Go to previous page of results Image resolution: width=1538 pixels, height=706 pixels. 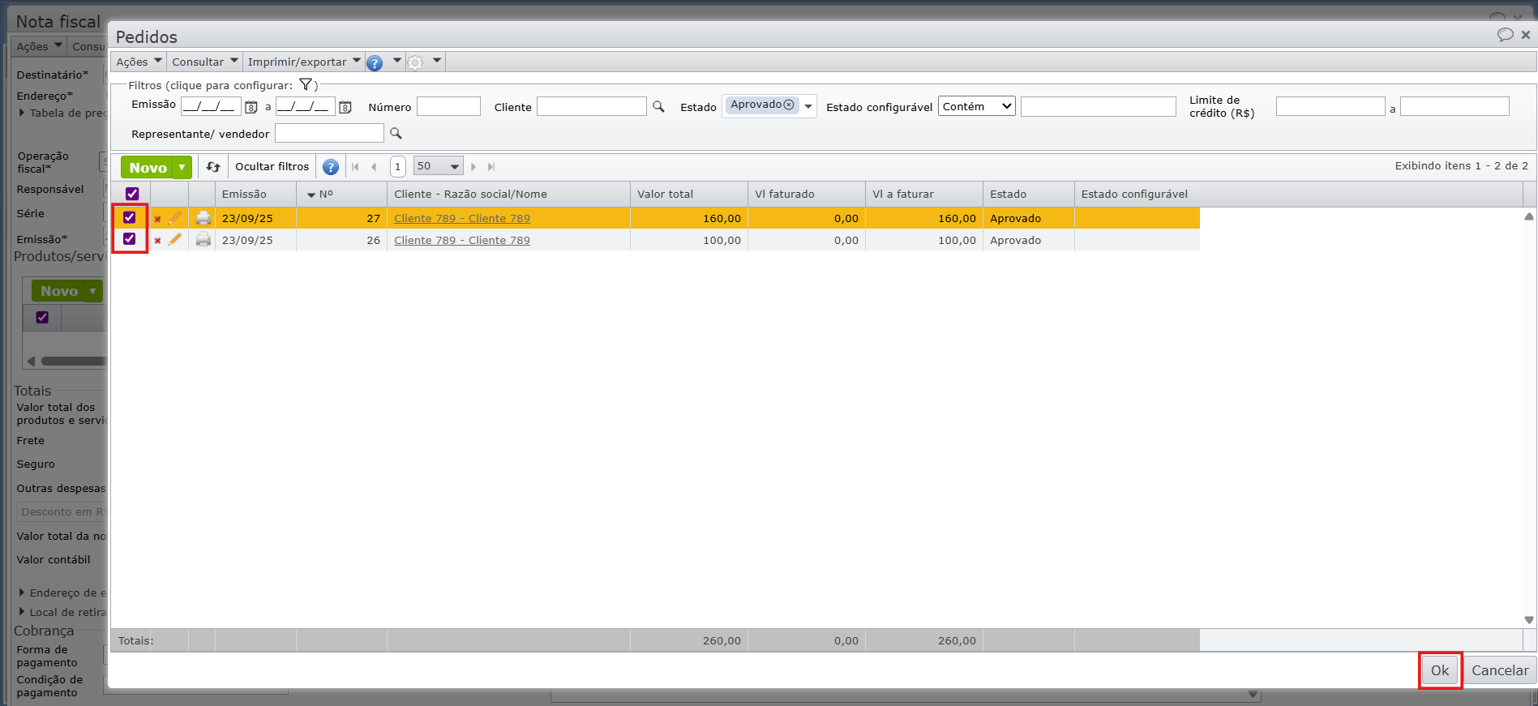click(374, 167)
